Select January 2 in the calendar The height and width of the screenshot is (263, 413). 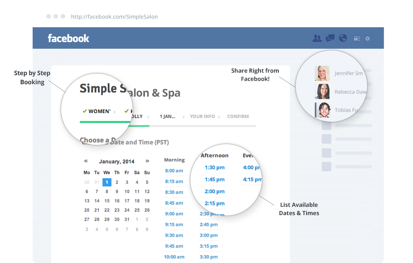click(x=117, y=182)
